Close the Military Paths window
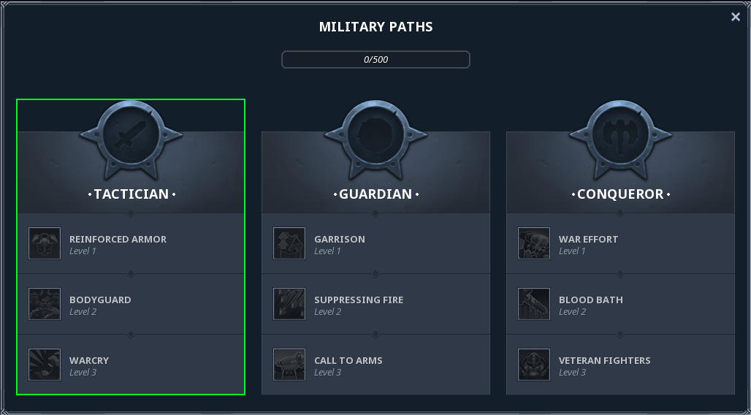The image size is (751, 415). (x=736, y=17)
